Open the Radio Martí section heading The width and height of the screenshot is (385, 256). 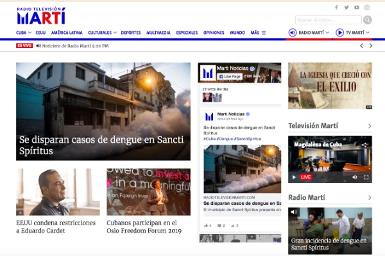pyautogui.click(x=307, y=197)
